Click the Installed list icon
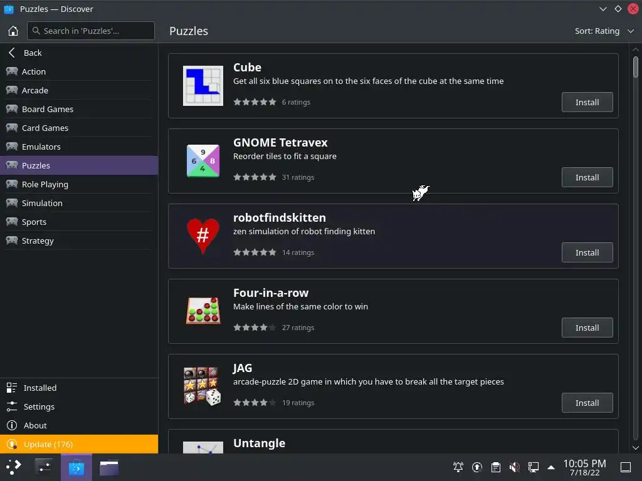642x481 pixels. 12,388
